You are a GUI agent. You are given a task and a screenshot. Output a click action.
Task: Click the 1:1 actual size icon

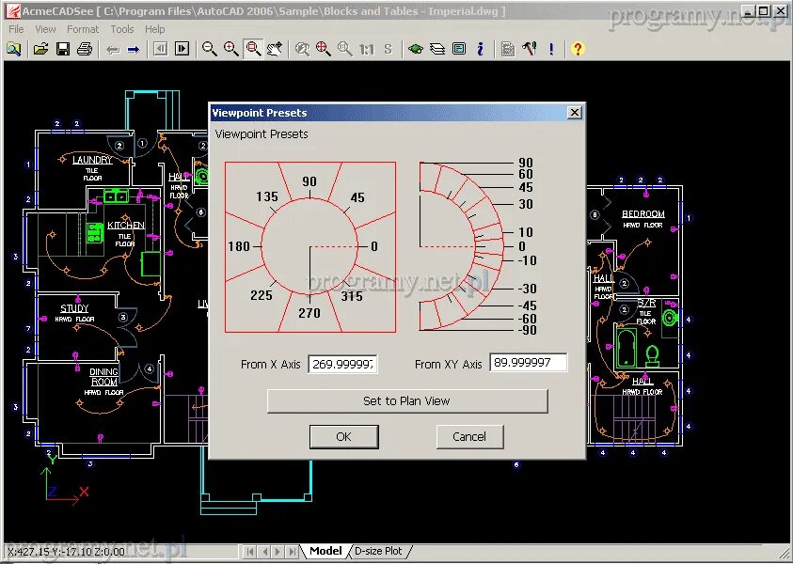pos(367,49)
